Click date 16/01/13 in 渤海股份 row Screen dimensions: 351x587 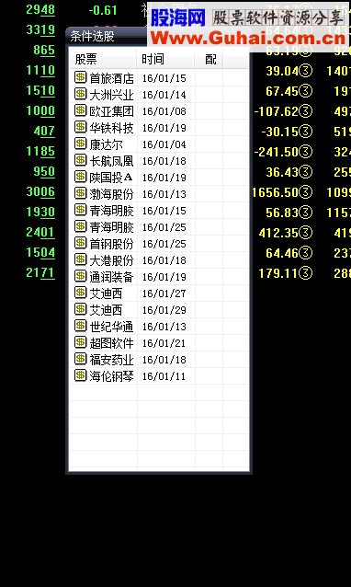[164, 194]
